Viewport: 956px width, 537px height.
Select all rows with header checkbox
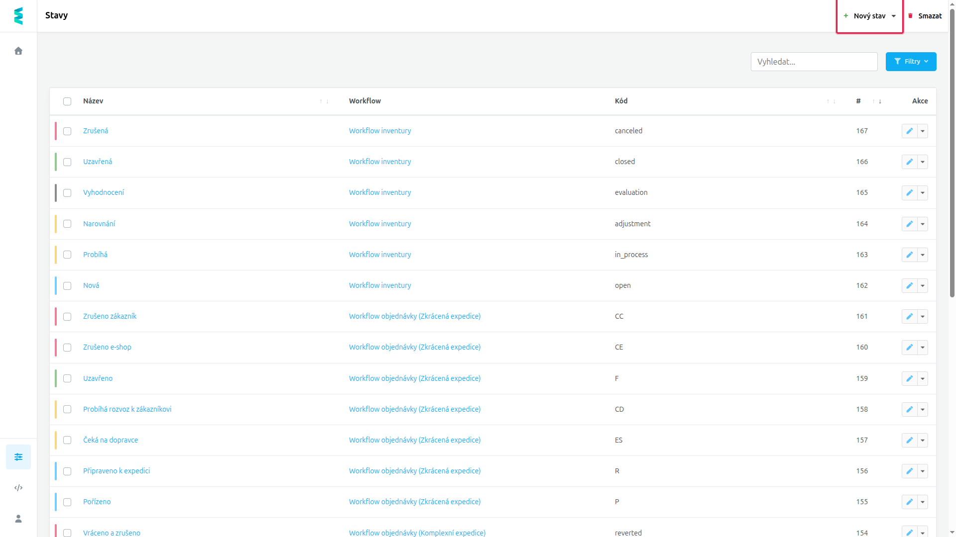click(x=67, y=101)
